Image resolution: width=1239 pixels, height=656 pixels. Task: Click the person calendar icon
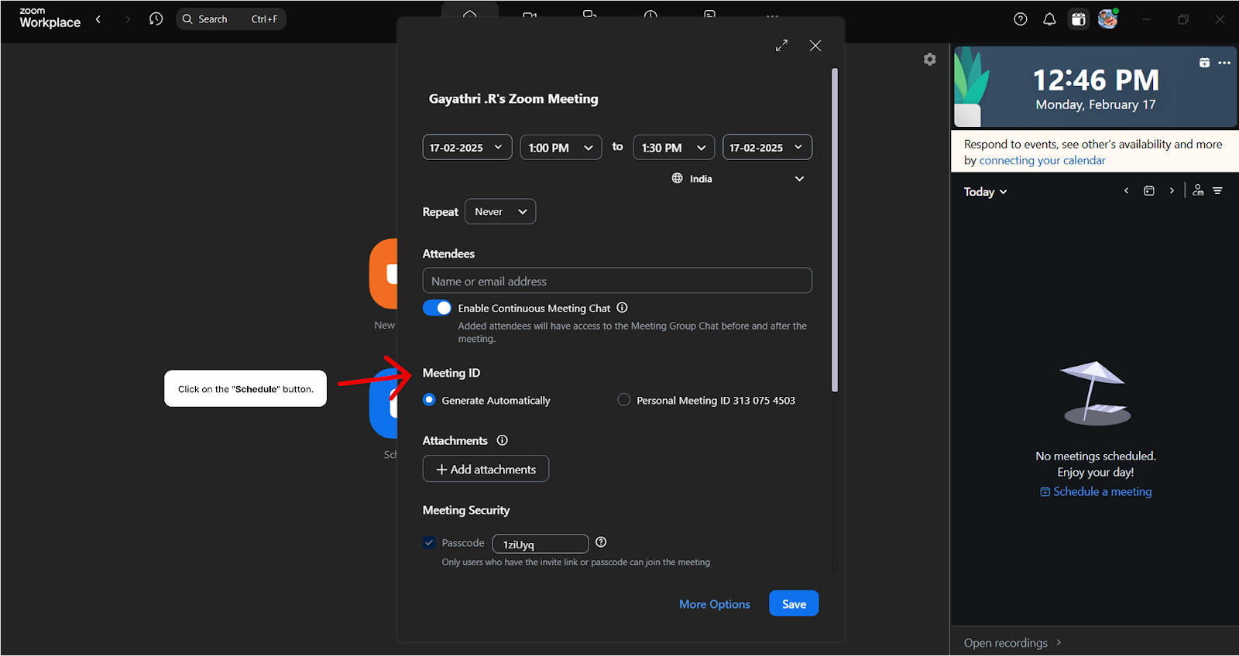click(1198, 190)
